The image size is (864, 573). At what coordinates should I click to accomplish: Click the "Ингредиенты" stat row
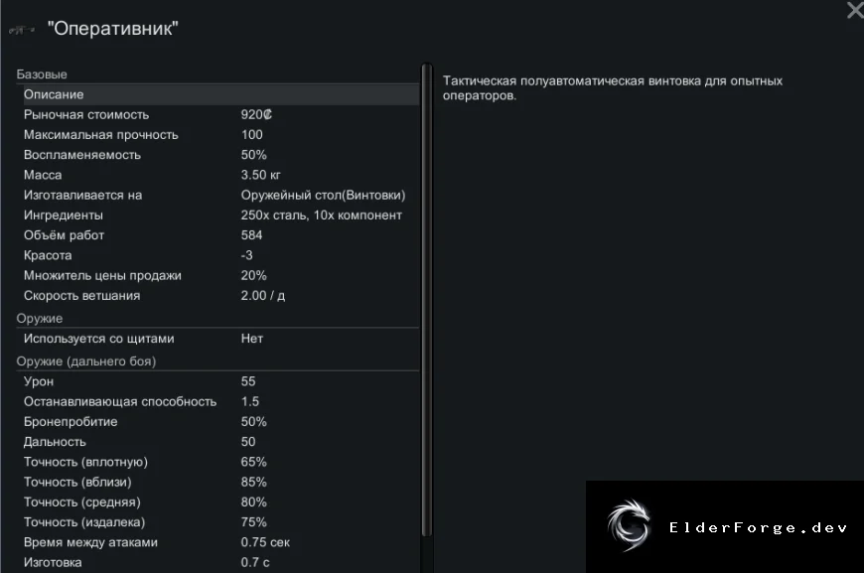pos(217,215)
